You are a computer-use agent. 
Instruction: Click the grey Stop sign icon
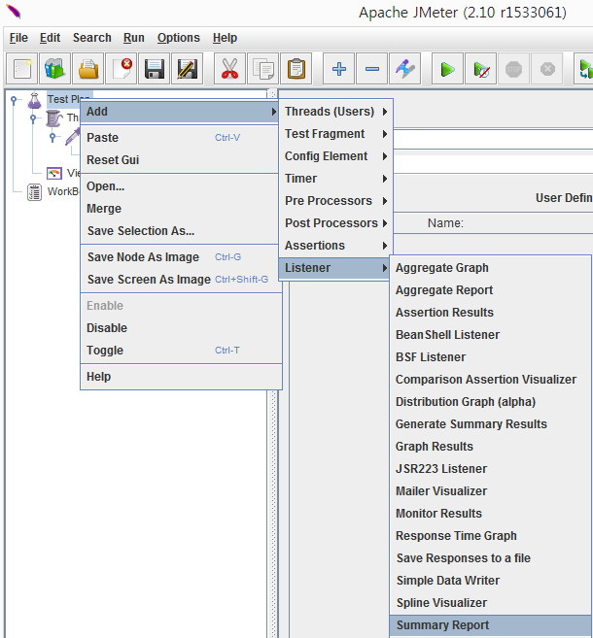514,69
